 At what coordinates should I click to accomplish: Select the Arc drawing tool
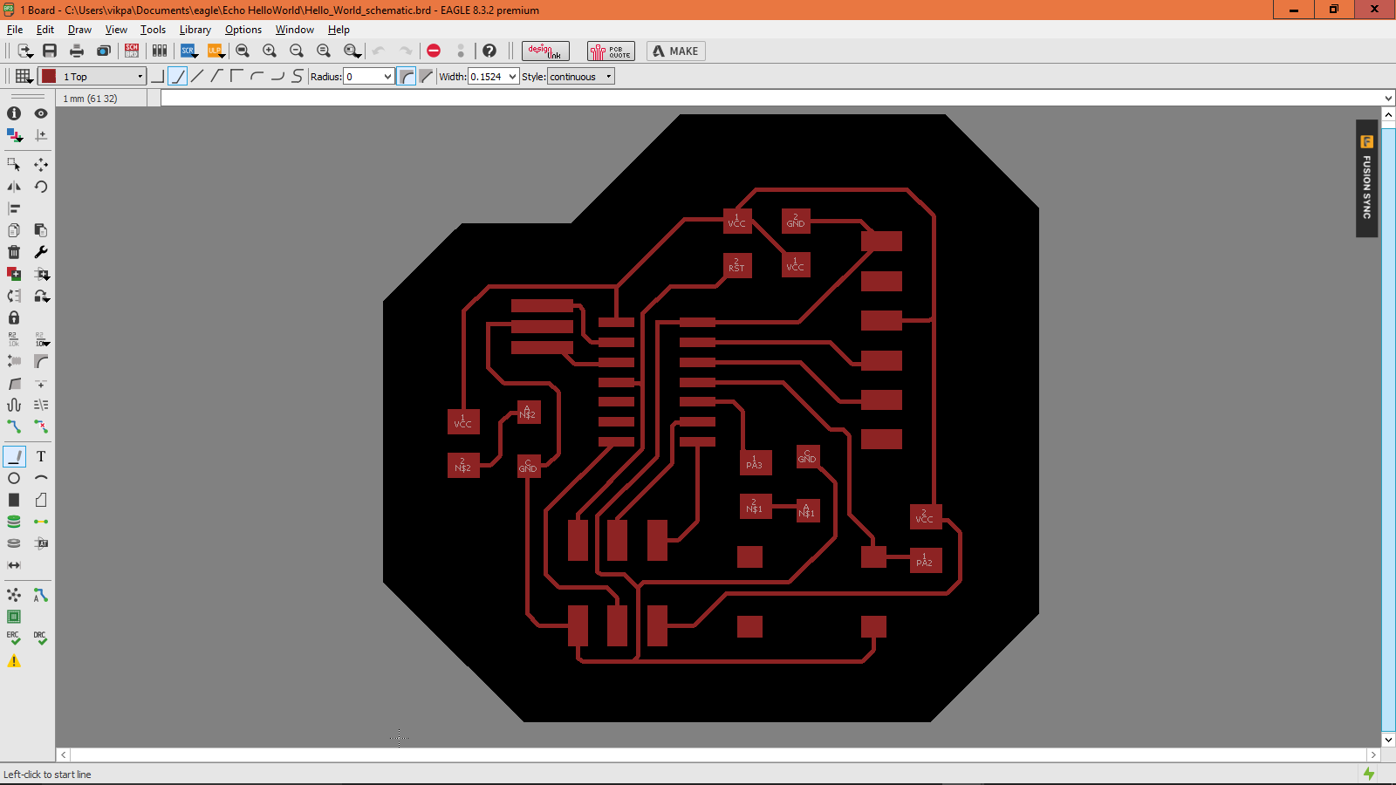[41, 478]
